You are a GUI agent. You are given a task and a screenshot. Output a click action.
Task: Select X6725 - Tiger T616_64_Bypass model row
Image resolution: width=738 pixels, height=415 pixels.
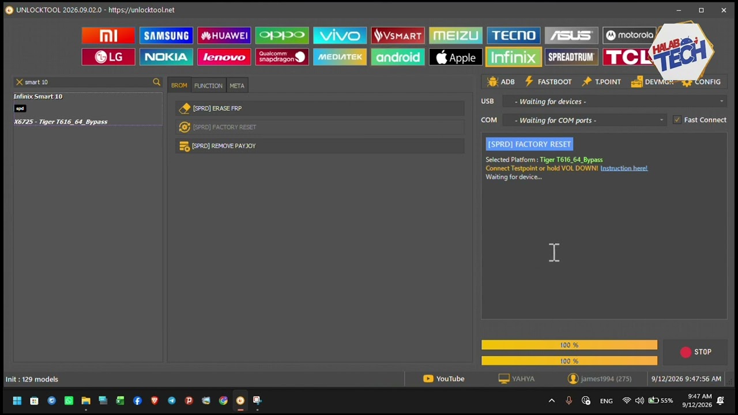61,122
